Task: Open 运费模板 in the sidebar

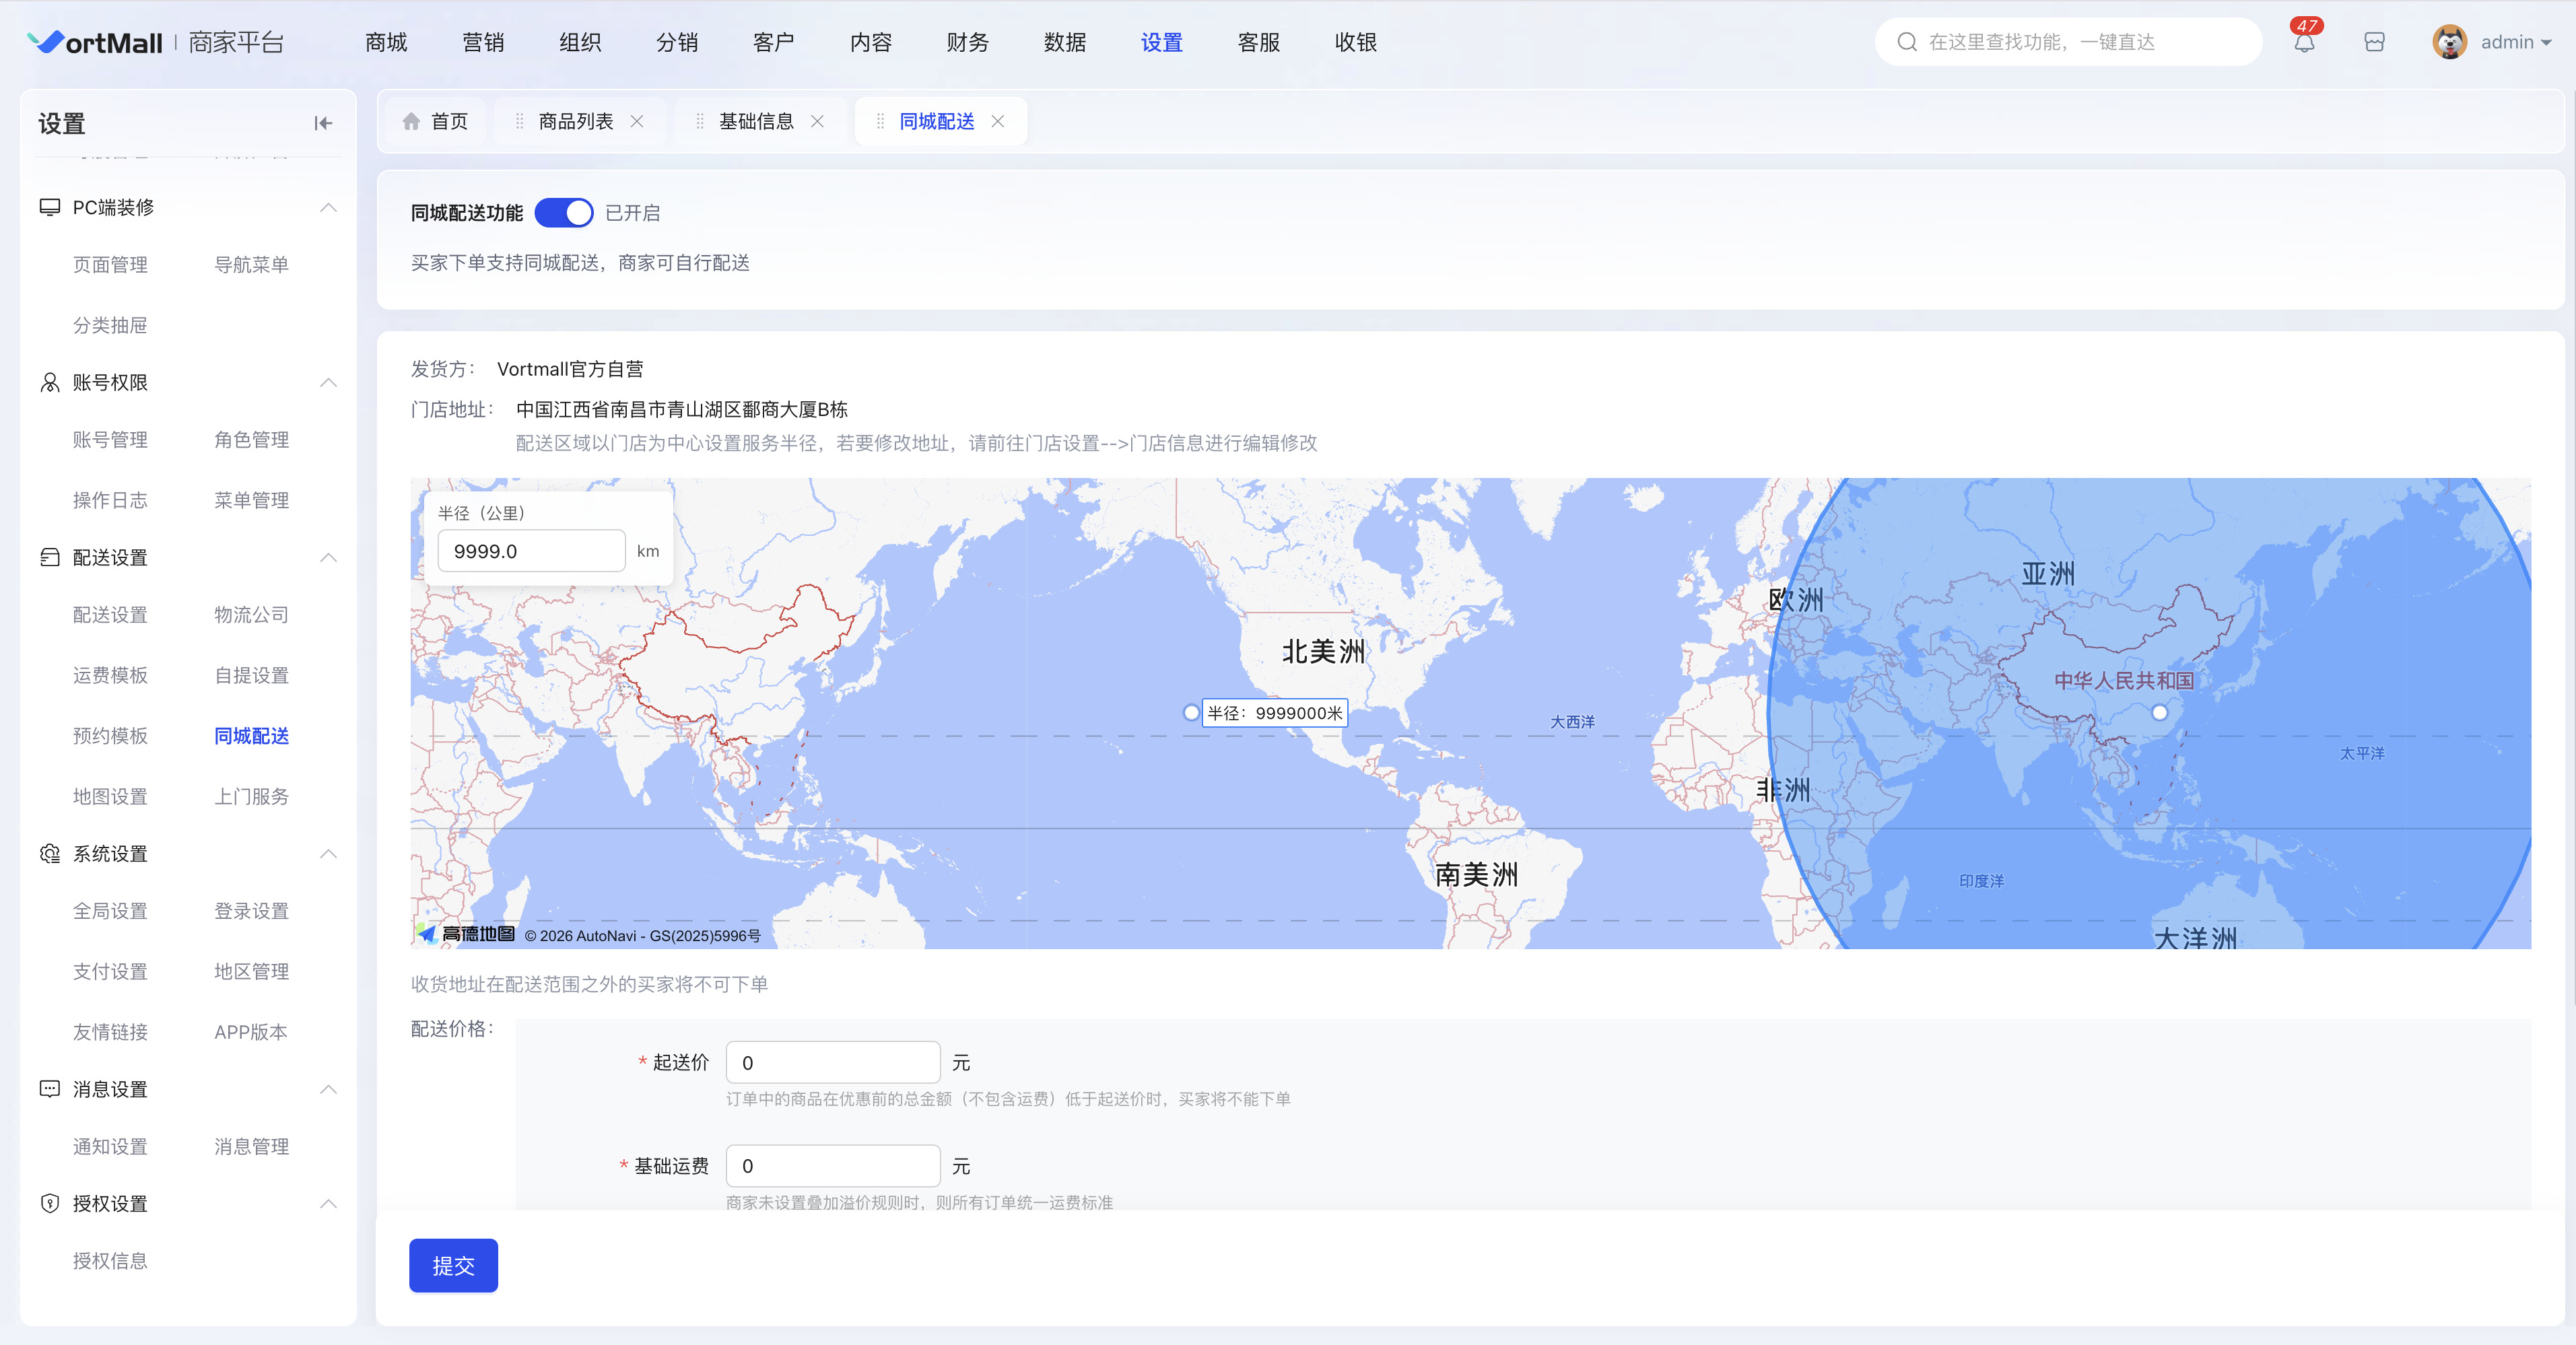Action: click(110, 675)
